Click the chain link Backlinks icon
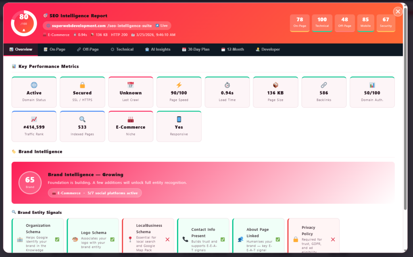This screenshot has height=257, width=413. coord(323,85)
